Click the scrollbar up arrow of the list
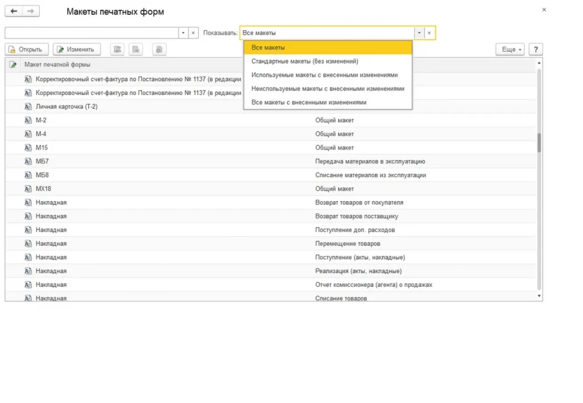Viewport: 583px width, 403px height. point(539,63)
